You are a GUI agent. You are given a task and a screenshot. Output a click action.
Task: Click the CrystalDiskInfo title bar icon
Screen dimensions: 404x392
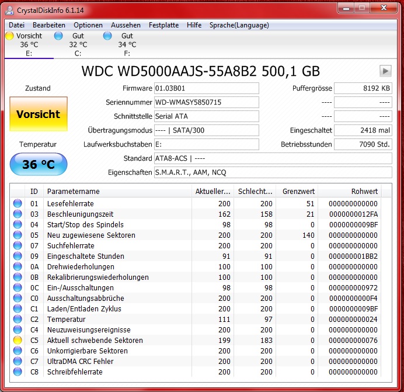[x=9, y=10]
